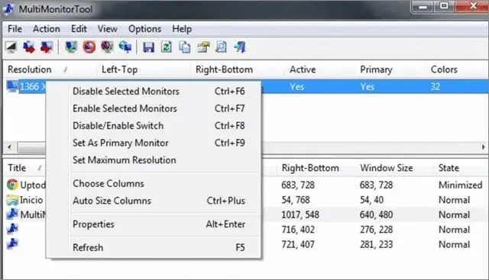Click the folder icon beside Inicio row

12,200
